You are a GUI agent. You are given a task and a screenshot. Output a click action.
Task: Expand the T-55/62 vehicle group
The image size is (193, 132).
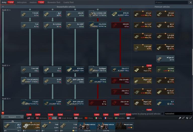(x=30, y=103)
